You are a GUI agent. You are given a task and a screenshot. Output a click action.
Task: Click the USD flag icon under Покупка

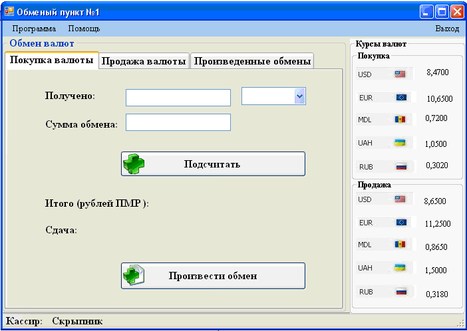point(400,74)
